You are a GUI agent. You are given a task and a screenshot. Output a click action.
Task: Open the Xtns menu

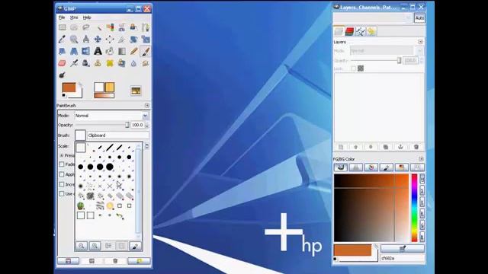74,18
